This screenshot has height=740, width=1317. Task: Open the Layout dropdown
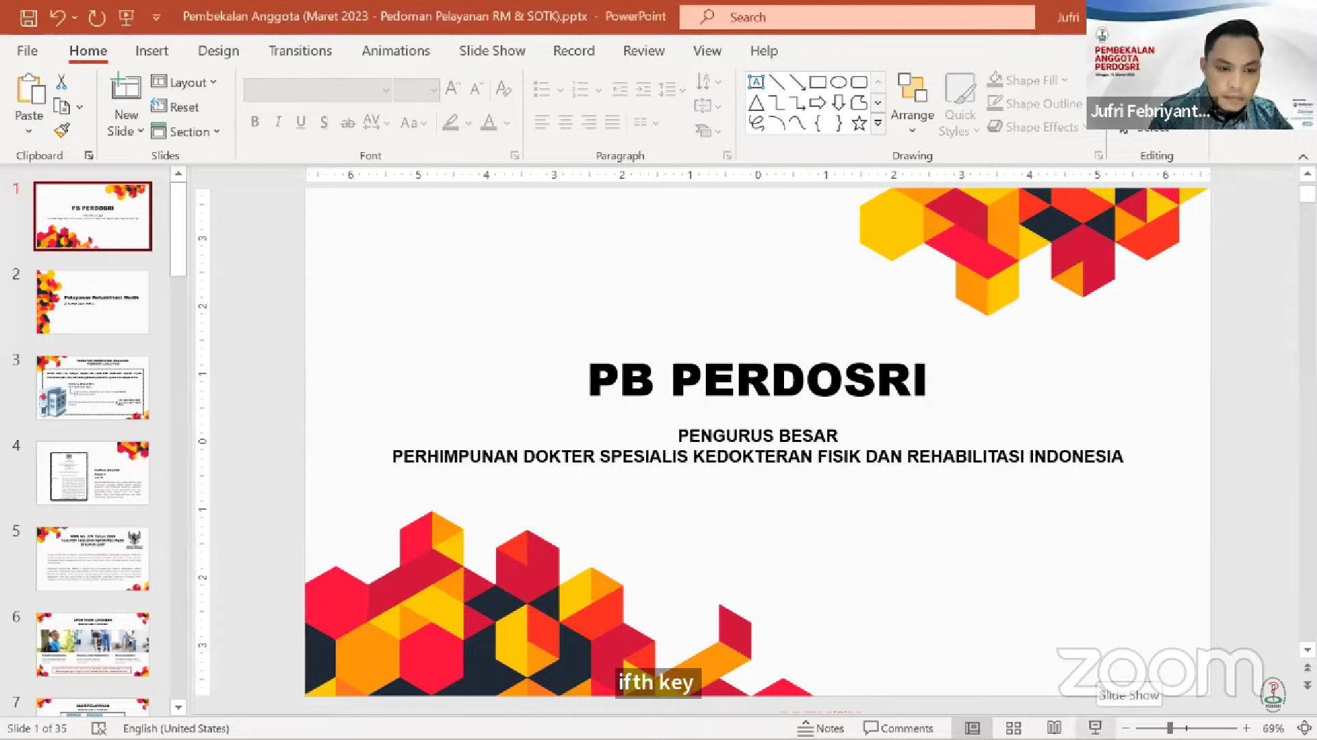184,82
